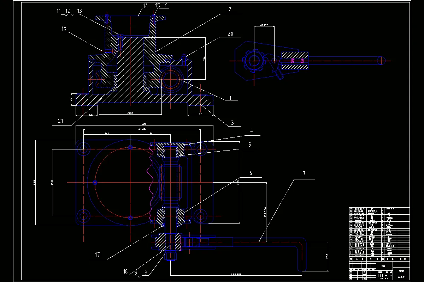Select the 349.5 dimension text
The width and height of the screenshot is (424, 282).
click(x=142, y=130)
